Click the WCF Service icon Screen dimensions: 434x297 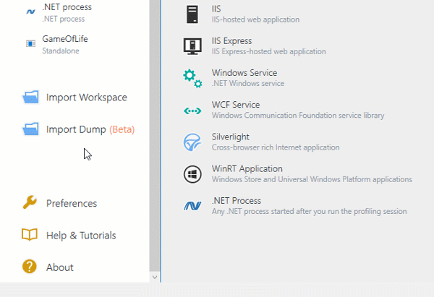(192, 110)
